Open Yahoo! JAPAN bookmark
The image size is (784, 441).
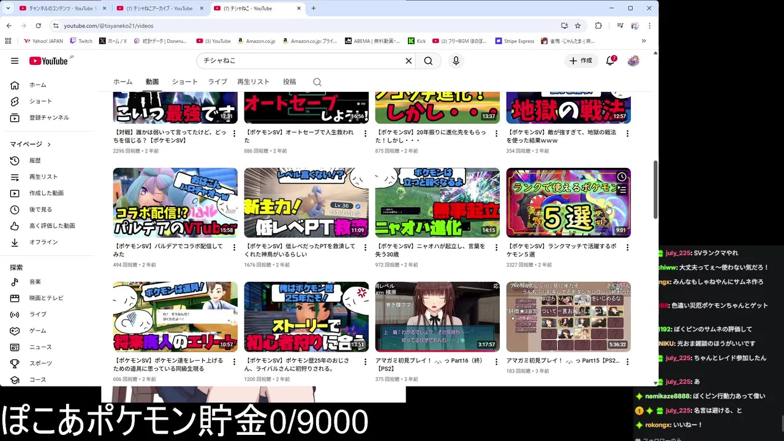(43, 41)
